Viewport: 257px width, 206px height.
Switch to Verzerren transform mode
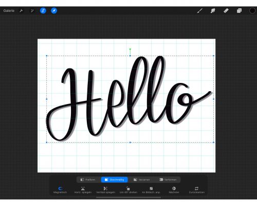click(142, 180)
